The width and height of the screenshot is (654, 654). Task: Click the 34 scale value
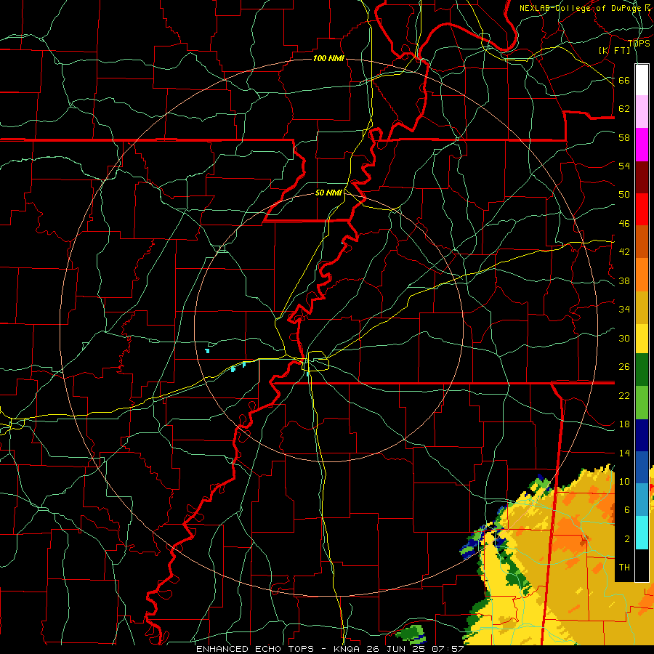tap(624, 310)
